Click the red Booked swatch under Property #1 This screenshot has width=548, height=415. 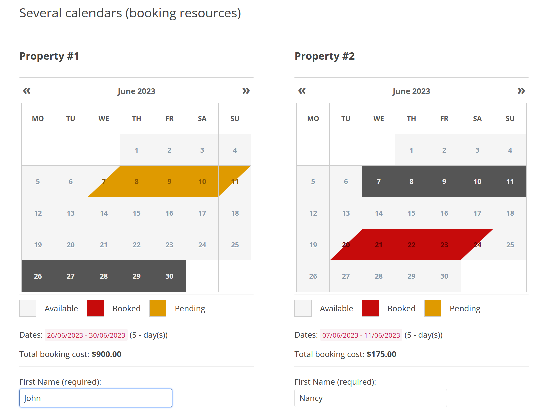point(95,308)
